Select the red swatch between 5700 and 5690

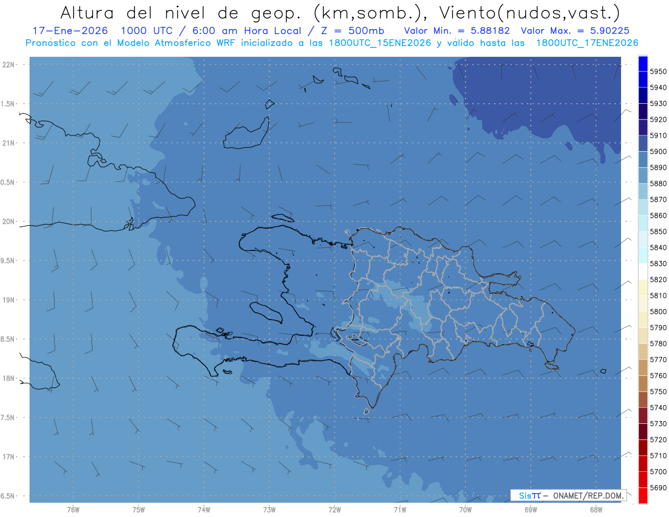642,480
